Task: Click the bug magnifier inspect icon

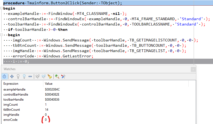Action: (57, 76)
